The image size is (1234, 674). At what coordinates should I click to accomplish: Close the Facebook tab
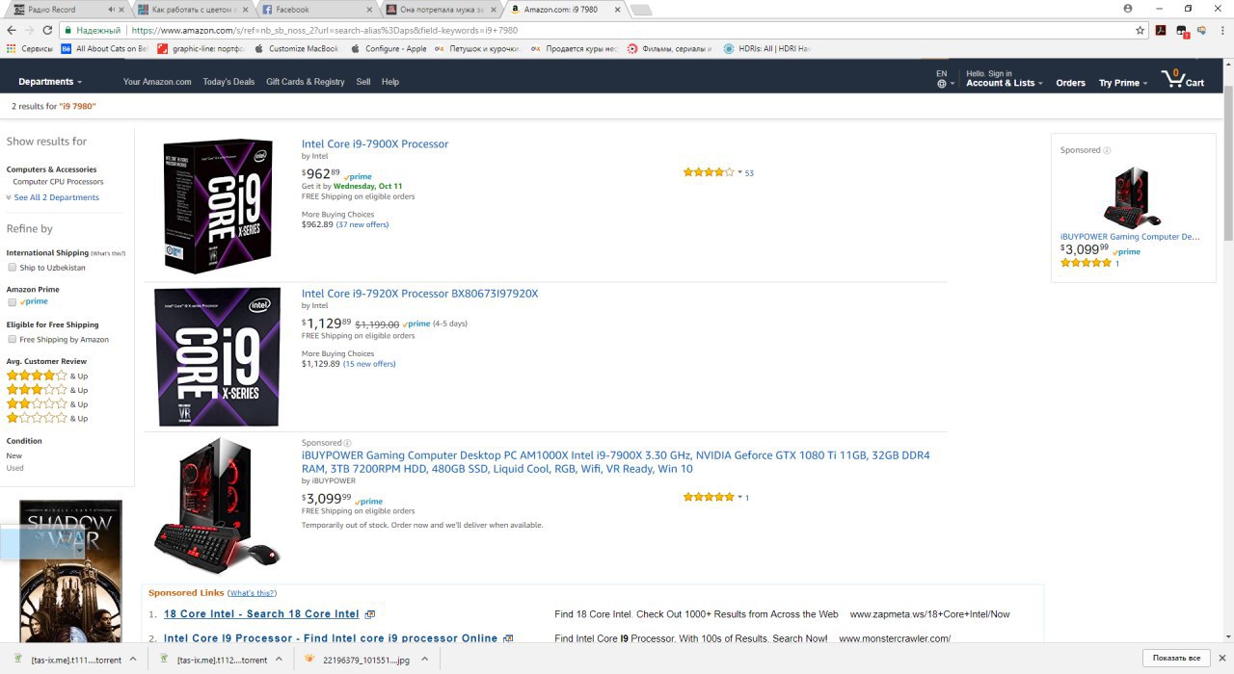(x=371, y=9)
